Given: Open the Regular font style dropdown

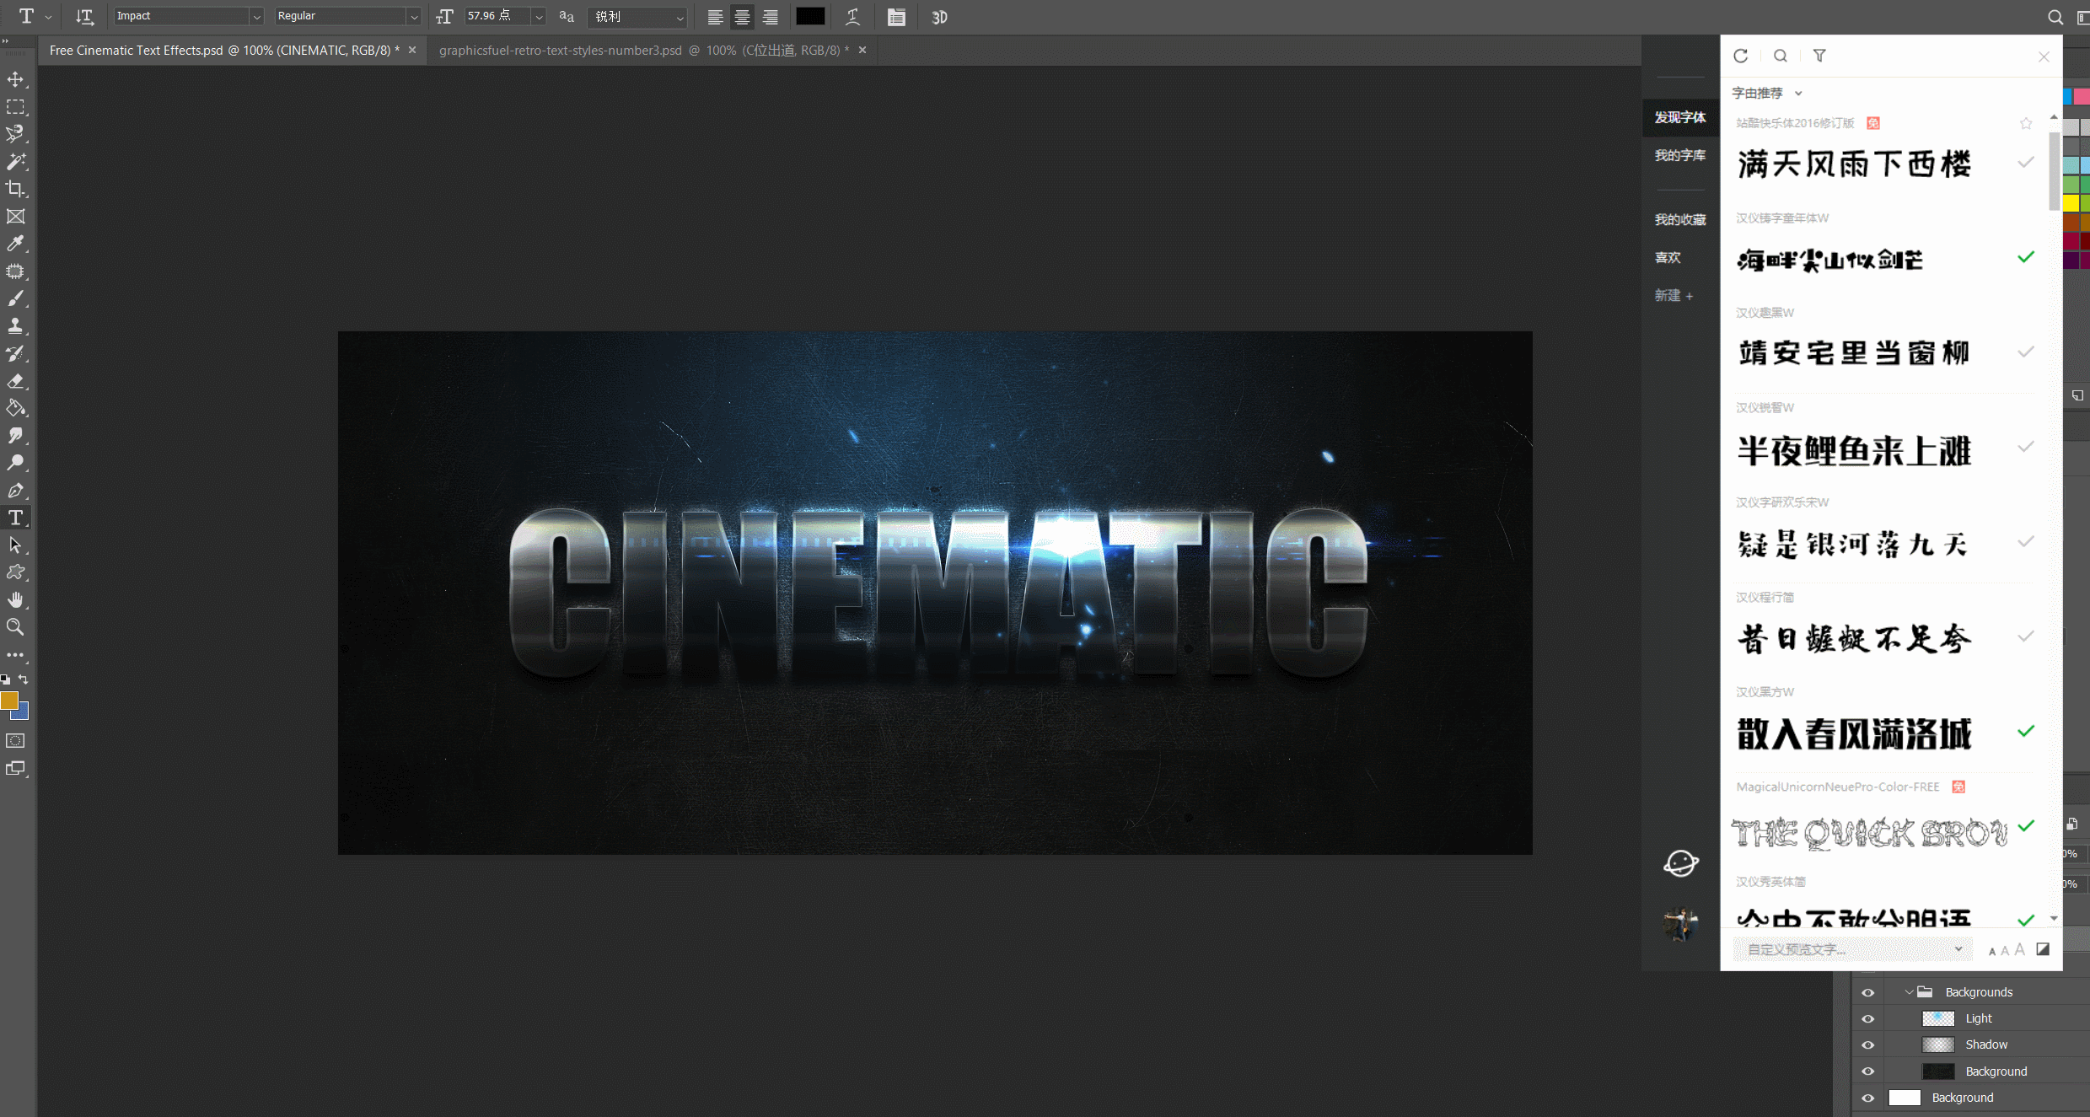Looking at the screenshot, I should pyautogui.click(x=413, y=17).
